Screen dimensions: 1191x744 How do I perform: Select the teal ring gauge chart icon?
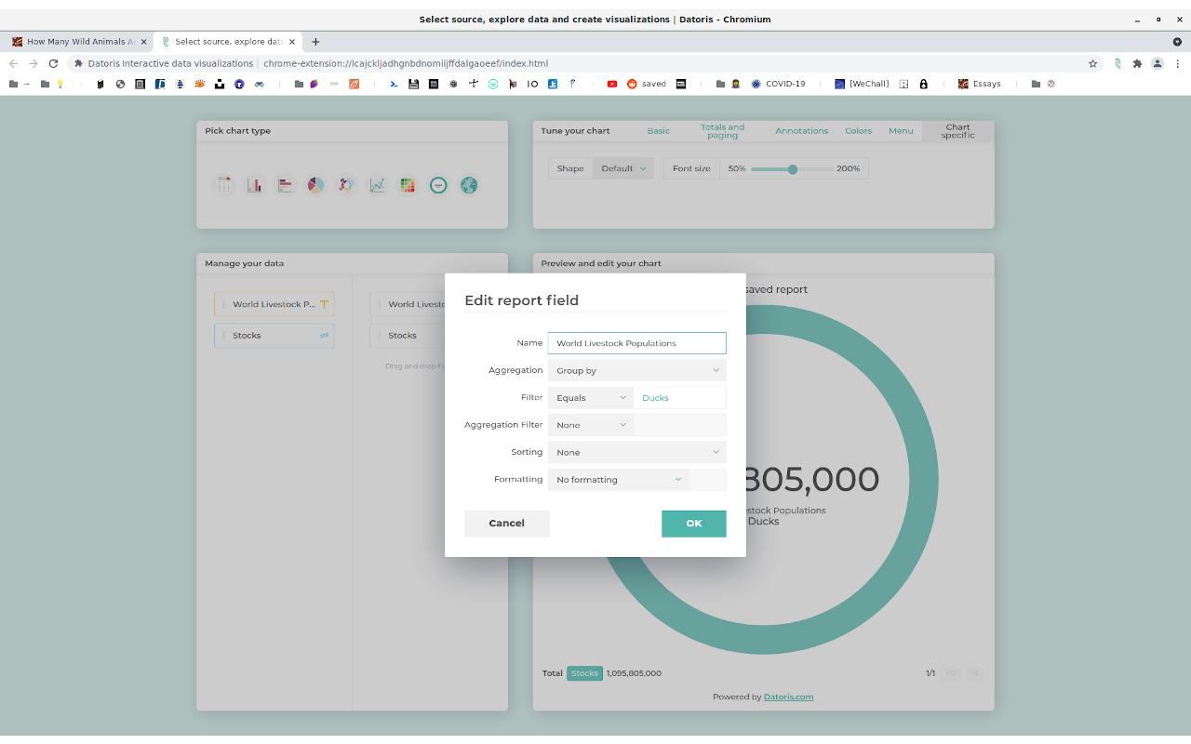click(438, 185)
